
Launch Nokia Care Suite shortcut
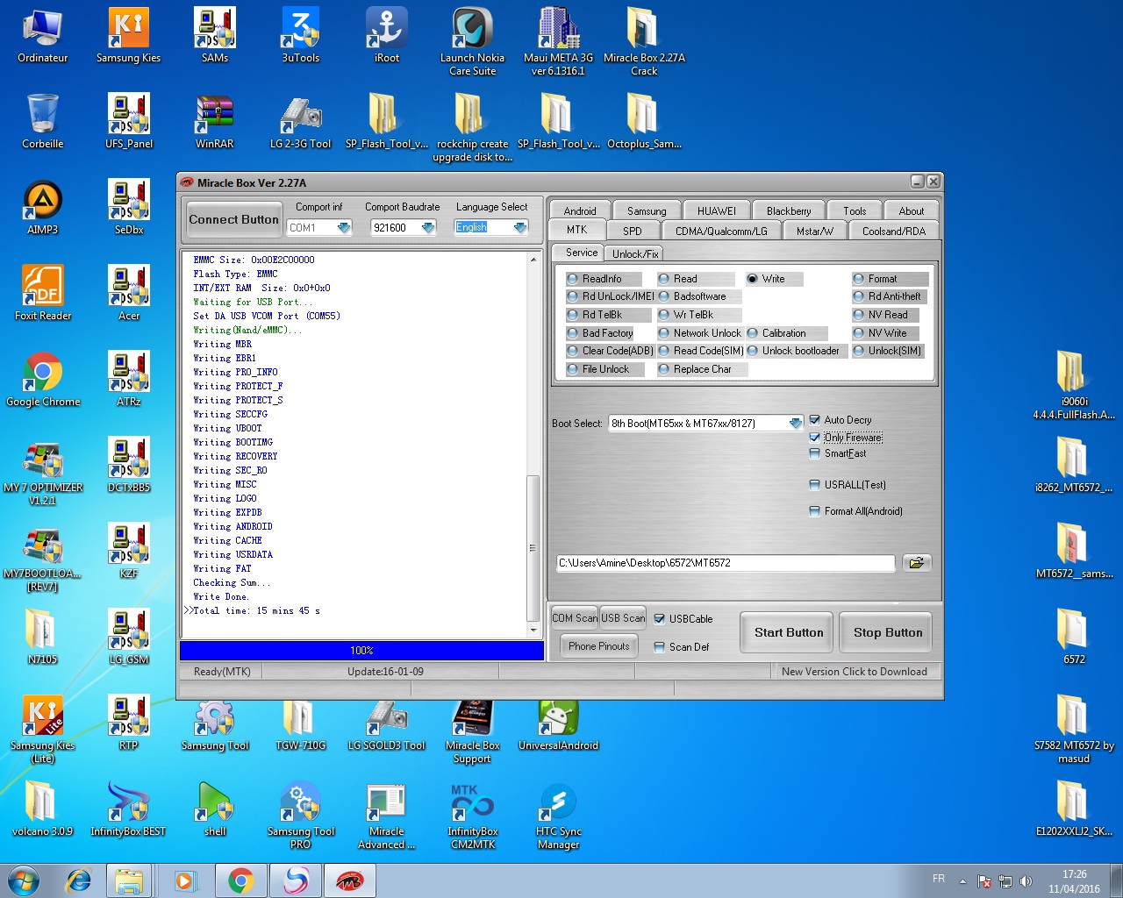(472, 42)
